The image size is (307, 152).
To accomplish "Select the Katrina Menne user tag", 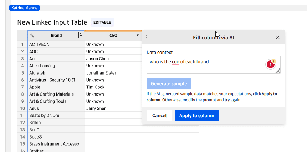I will pyautogui.click(x=25, y=8).
